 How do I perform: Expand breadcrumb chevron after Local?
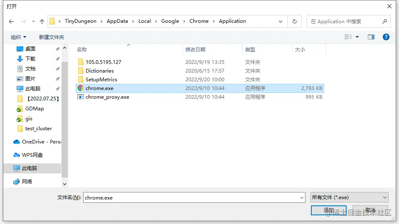tap(156, 21)
